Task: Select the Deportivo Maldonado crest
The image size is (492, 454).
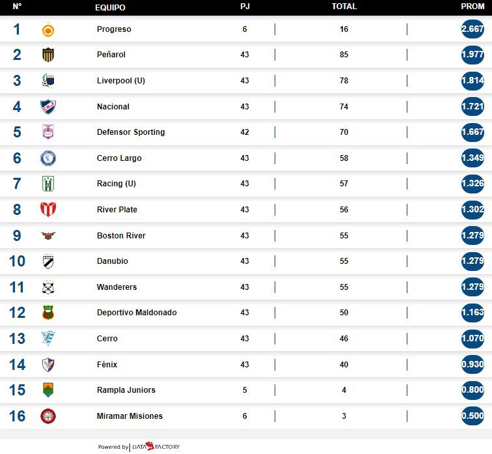Action: 48,313
